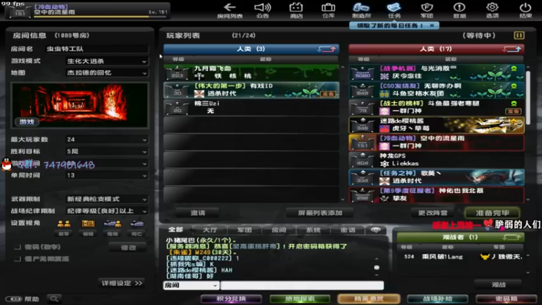542x305 pixels.
Task: Open the workshop (制造所) icon
Action: pyautogui.click(x=361, y=10)
